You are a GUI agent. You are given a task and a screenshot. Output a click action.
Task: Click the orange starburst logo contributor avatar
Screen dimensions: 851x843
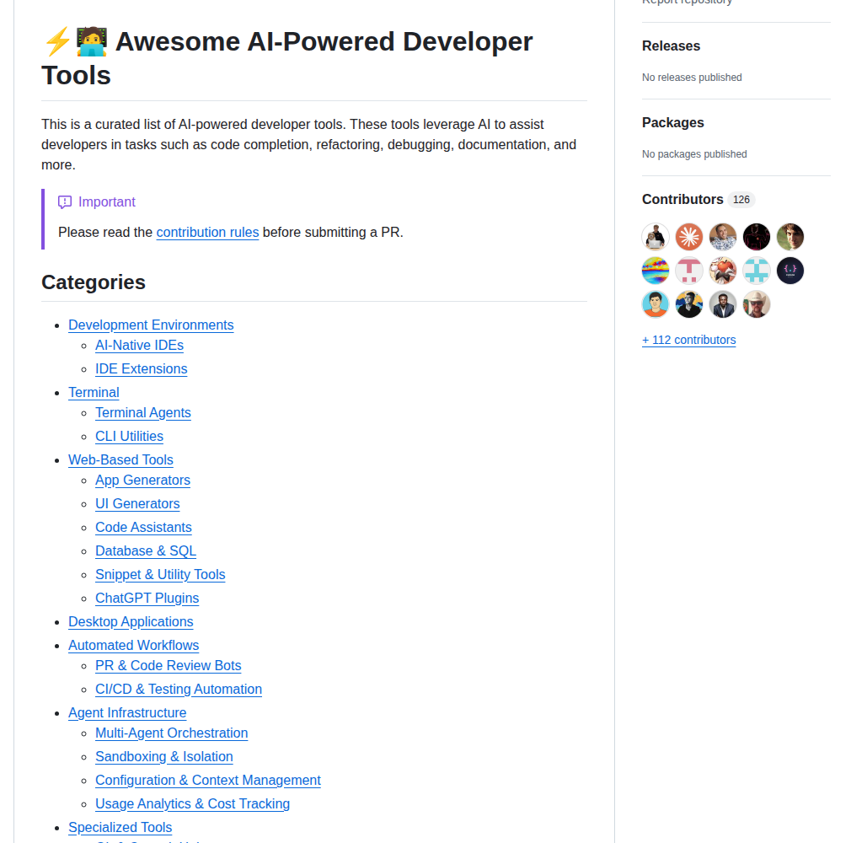pyautogui.click(x=689, y=237)
